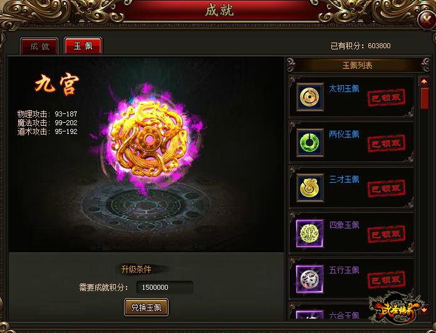The height and width of the screenshot is (333, 436).
Task: Click the 四象玉佩 name label
Action: click(x=344, y=225)
